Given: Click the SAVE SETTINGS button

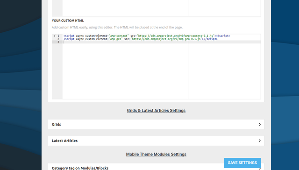Looking at the screenshot, I should (242, 163).
